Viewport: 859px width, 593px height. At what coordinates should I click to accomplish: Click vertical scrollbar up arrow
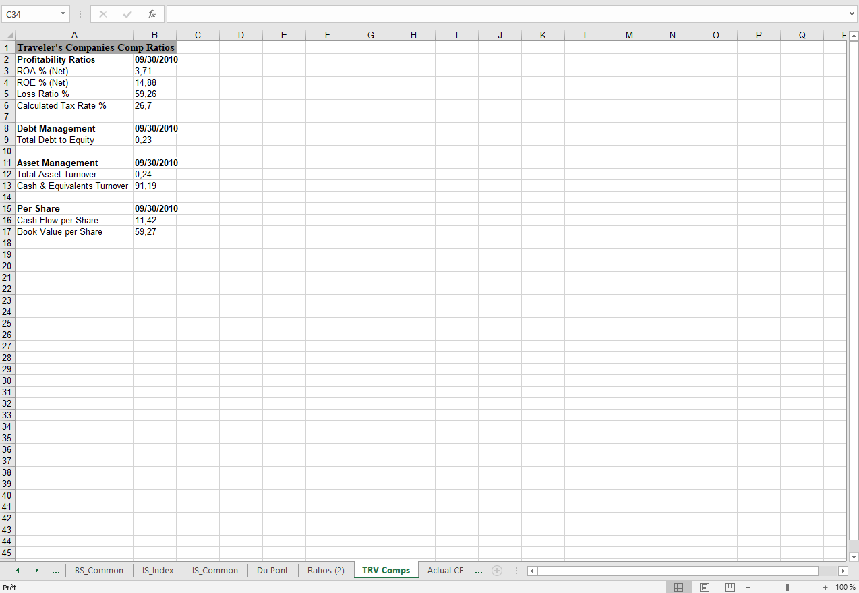[853, 36]
